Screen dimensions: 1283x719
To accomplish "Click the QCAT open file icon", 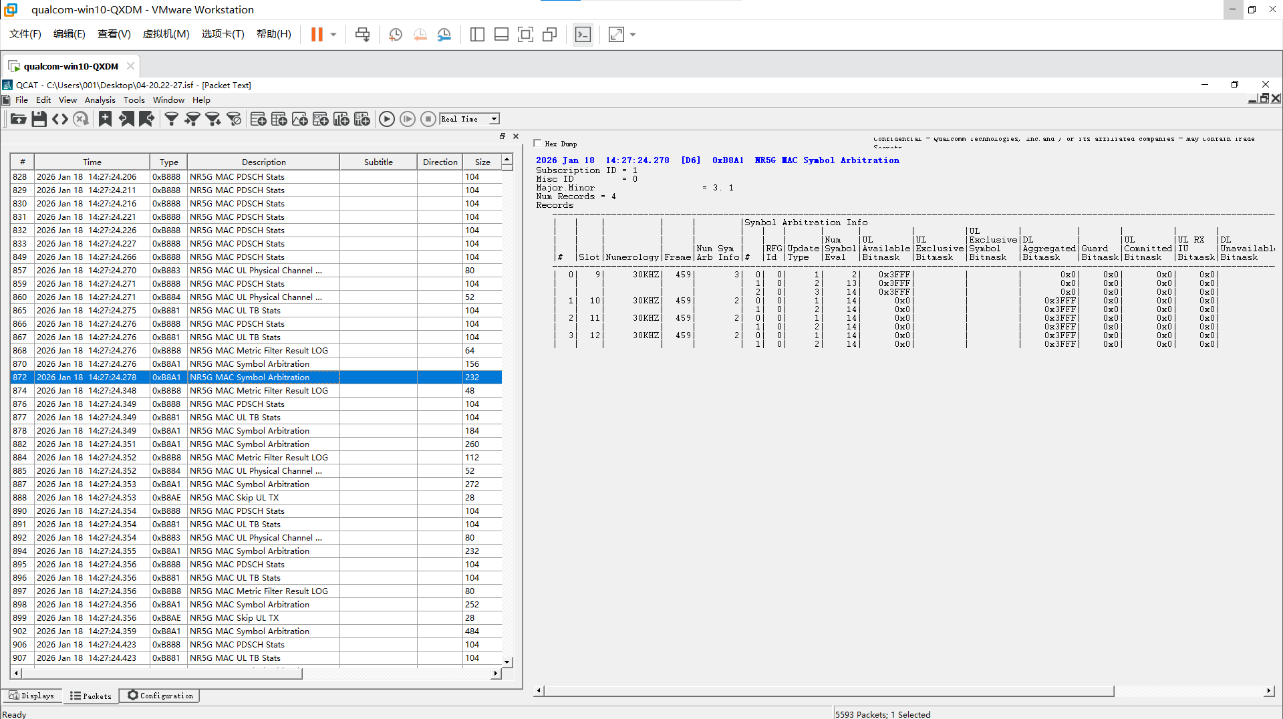I will click(x=19, y=119).
